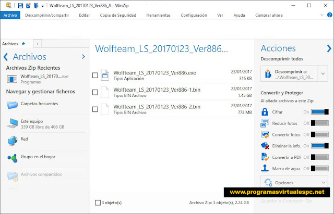Click the Convertir fotos icon
This screenshot has width=334, height=214.
[x=265, y=135]
